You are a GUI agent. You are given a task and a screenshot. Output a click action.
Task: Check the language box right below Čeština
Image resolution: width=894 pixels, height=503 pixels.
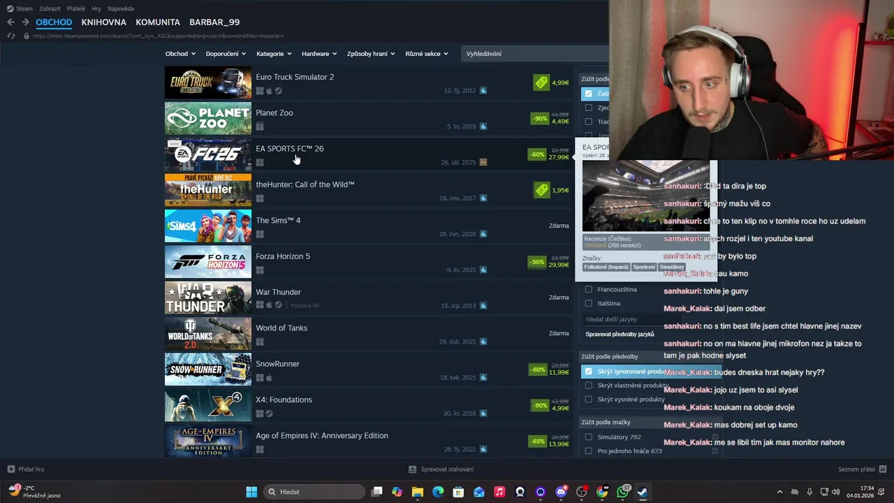click(588, 108)
